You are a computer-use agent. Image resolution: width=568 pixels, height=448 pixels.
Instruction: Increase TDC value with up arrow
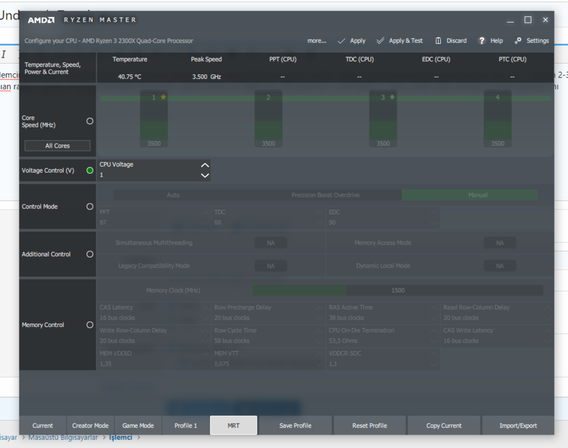pos(319,212)
